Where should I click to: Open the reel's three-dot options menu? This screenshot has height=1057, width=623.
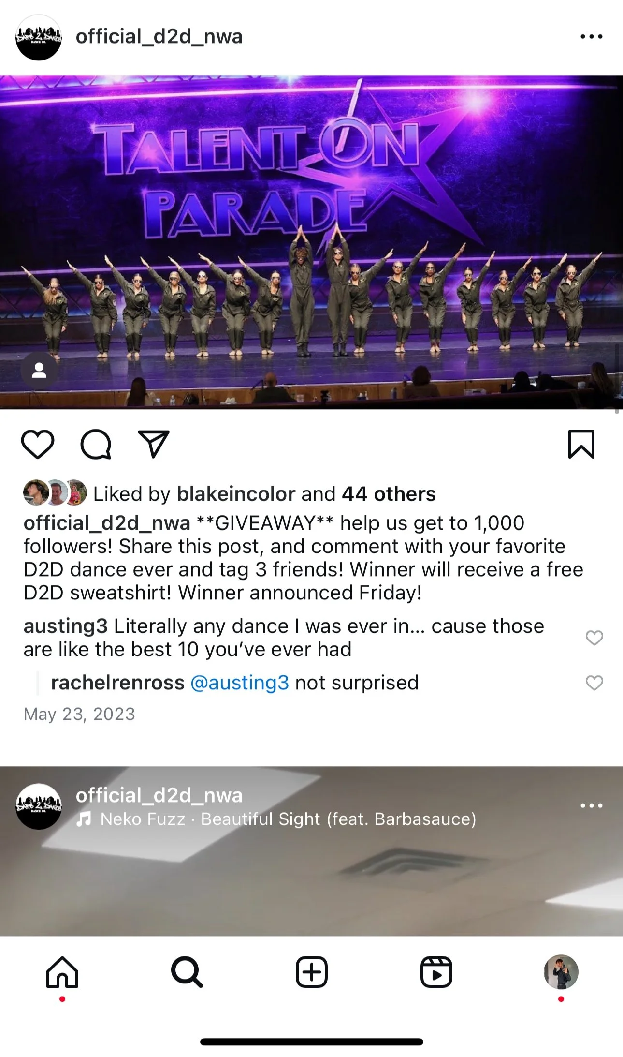pos(592,805)
